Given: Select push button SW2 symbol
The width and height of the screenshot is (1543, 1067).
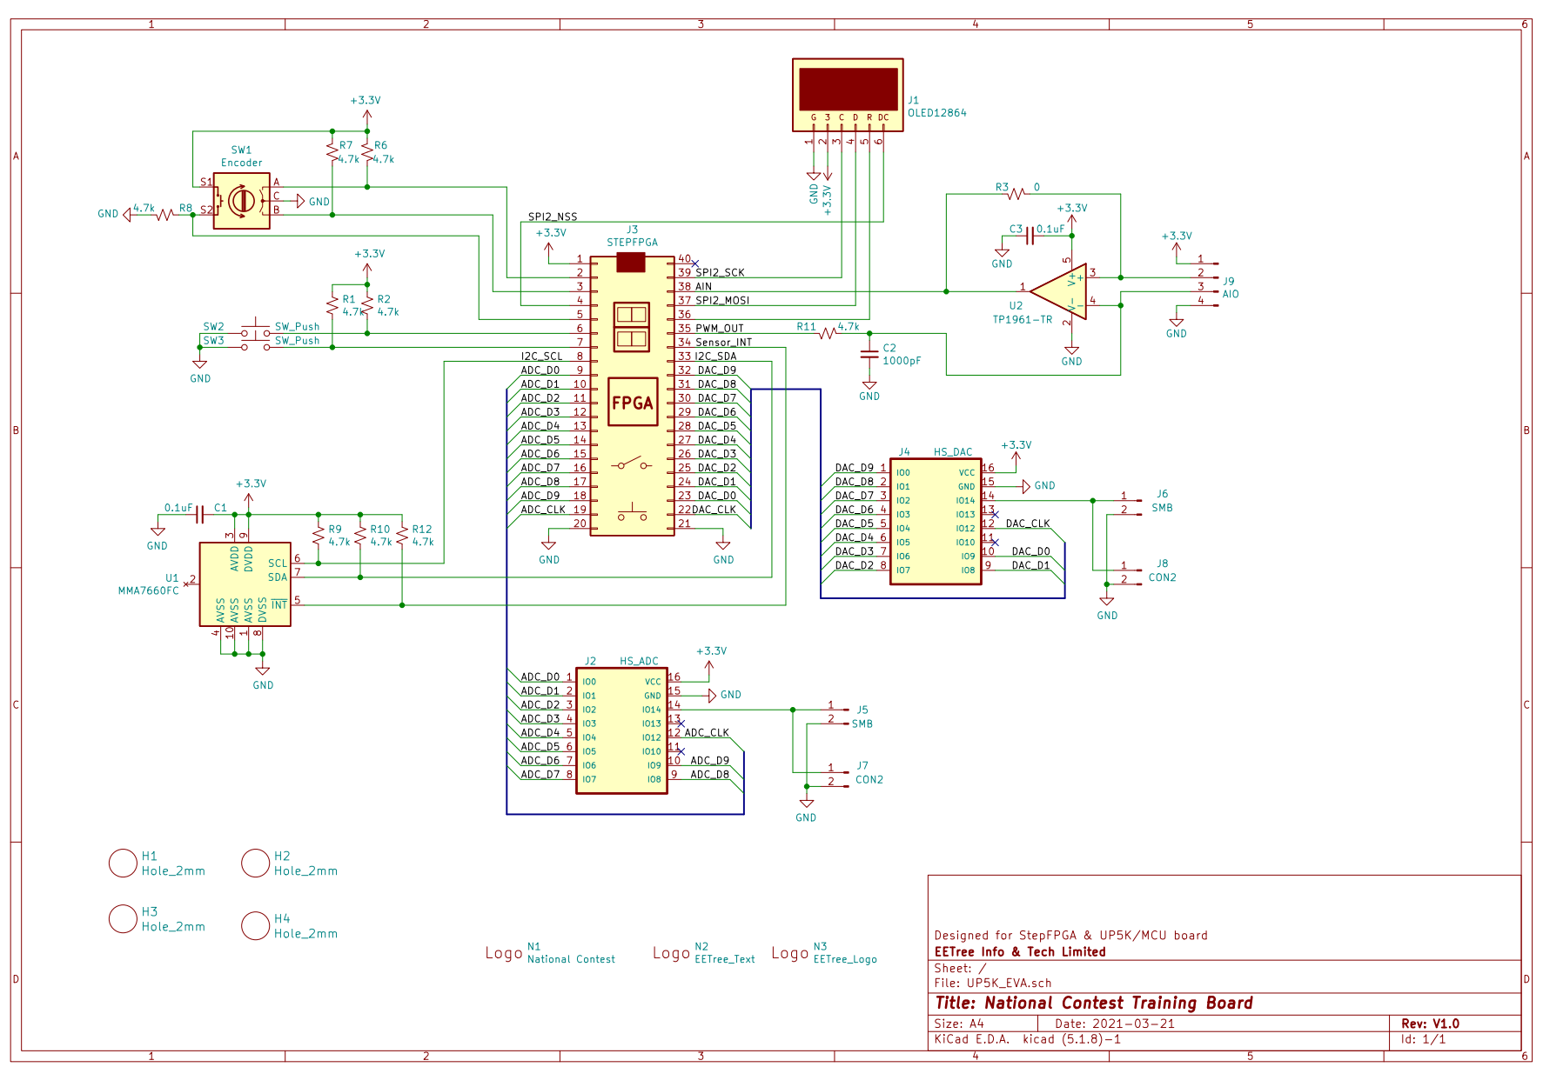Looking at the screenshot, I should pos(256,330).
